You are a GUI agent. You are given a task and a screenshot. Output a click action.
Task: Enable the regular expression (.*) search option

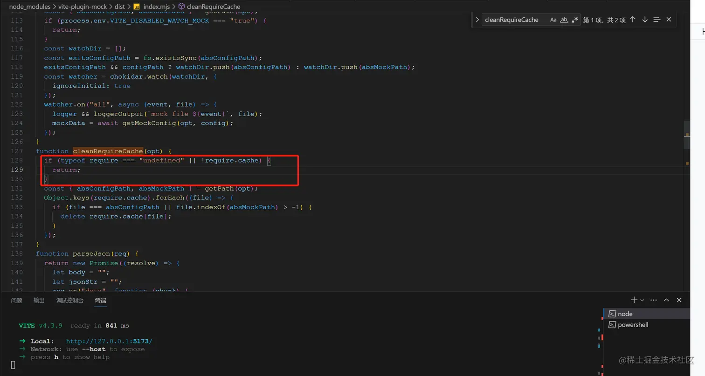click(x=574, y=20)
